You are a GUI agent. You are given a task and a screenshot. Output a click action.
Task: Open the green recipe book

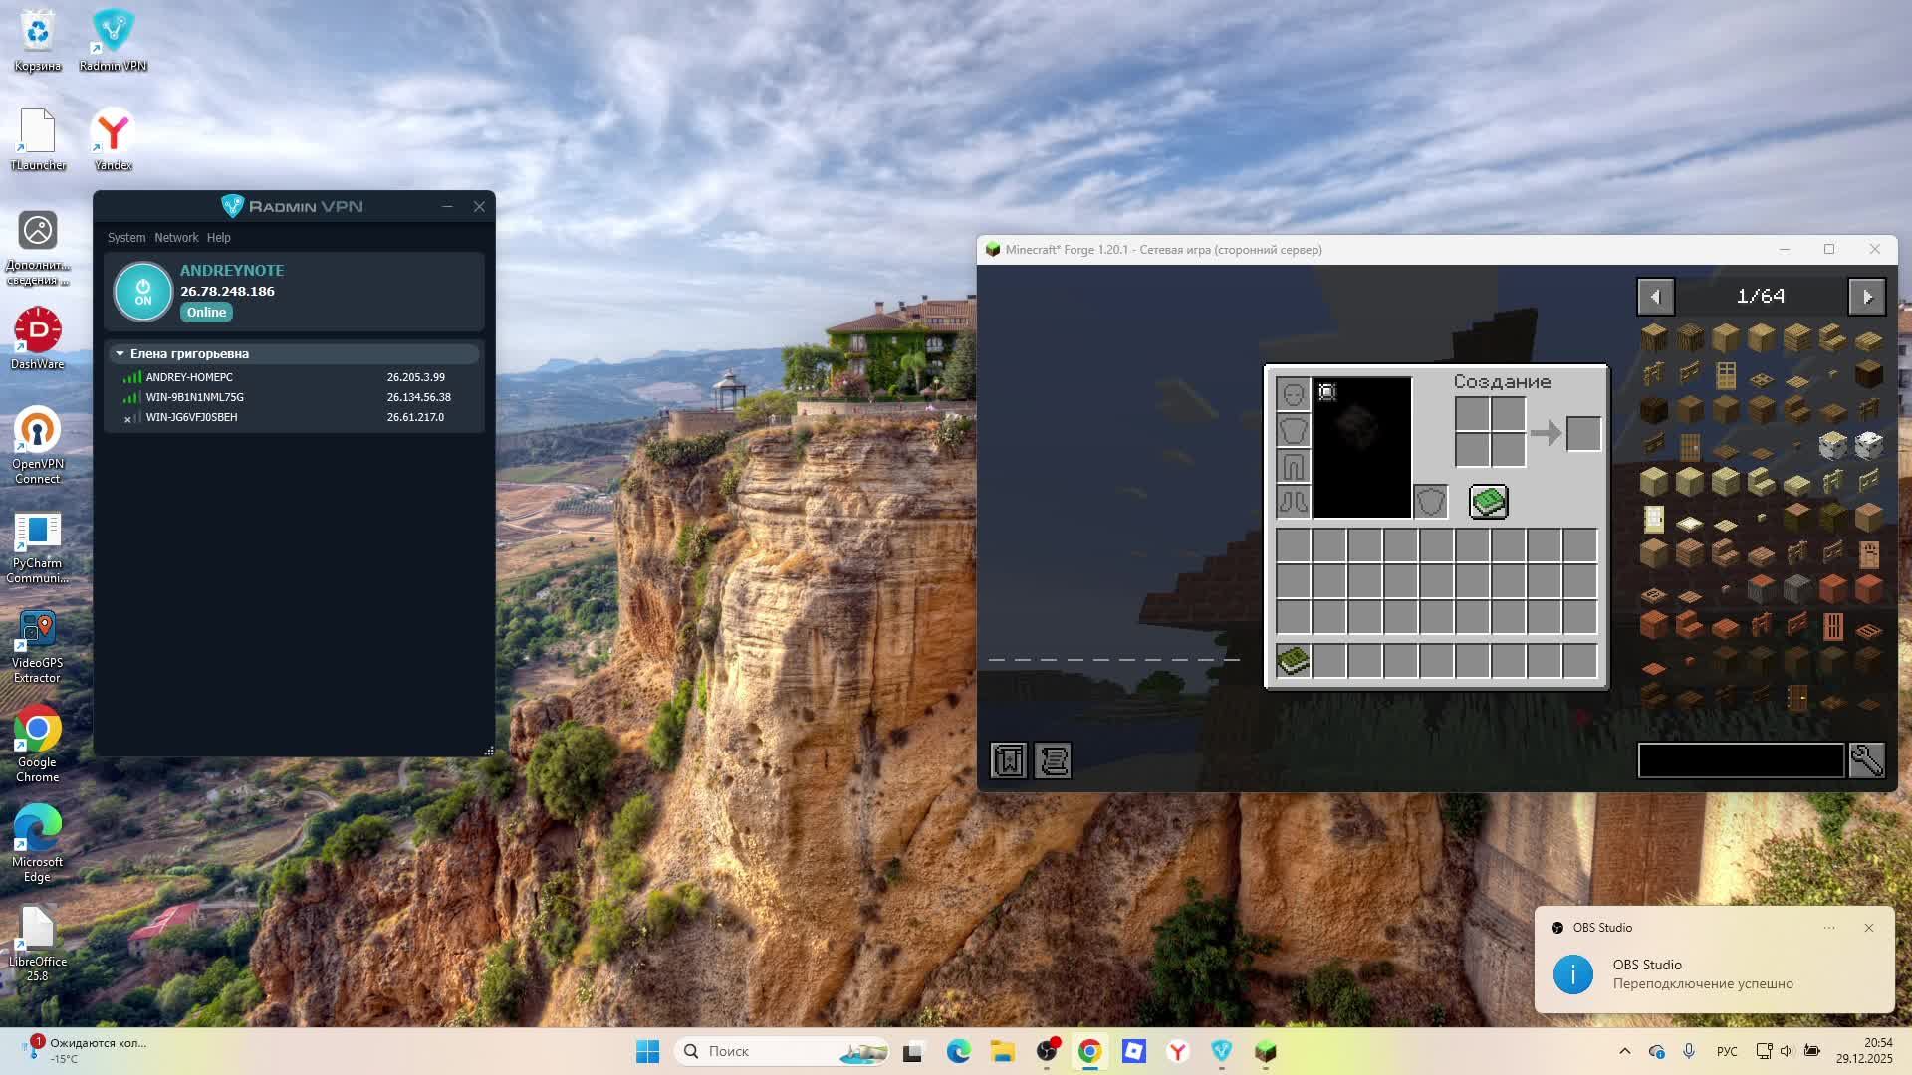pyautogui.click(x=1489, y=502)
